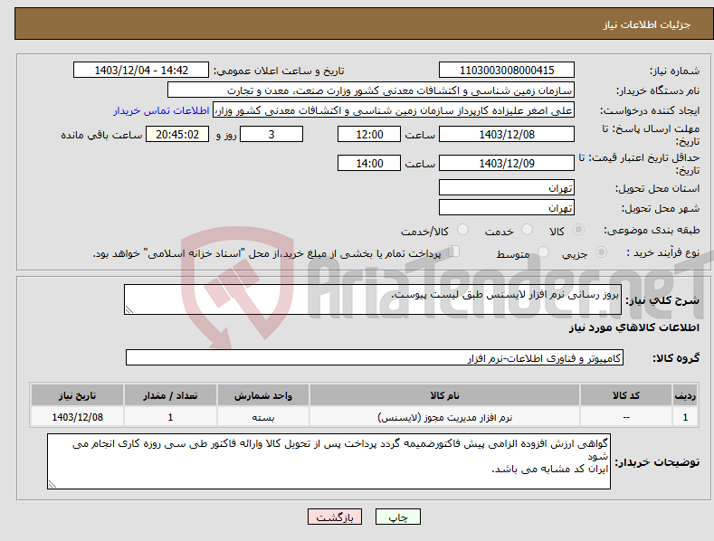Image resolution: width=714 pixels, height=541 pixels.
Task: Click the buyer organization name field
Action: pos(371,90)
